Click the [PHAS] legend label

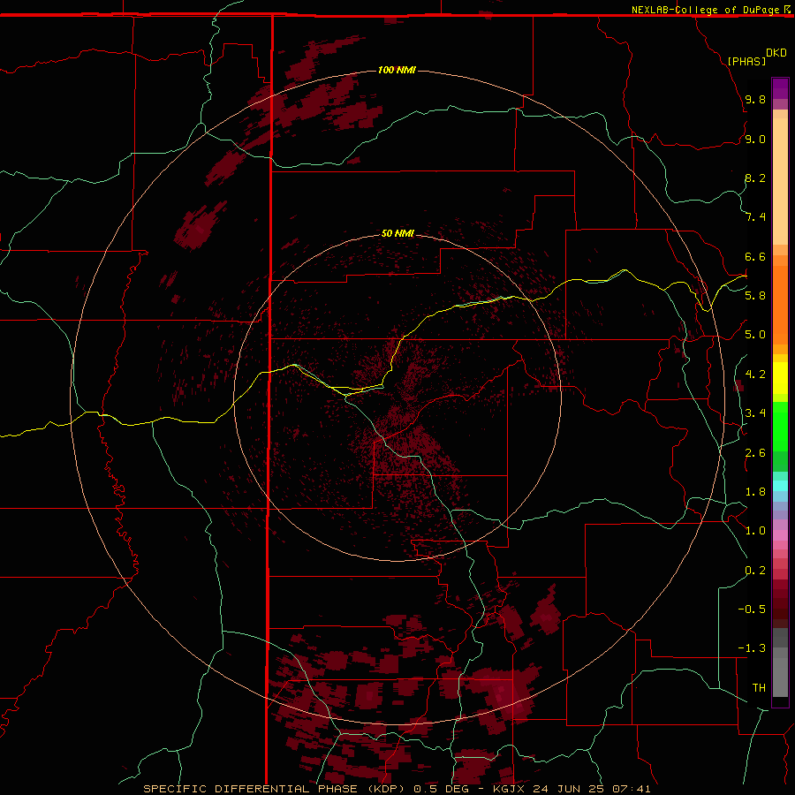click(746, 61)
